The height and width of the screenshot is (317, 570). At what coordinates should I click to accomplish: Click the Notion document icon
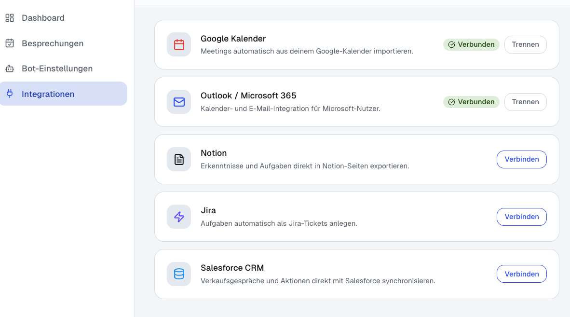(x=178, y=159)
